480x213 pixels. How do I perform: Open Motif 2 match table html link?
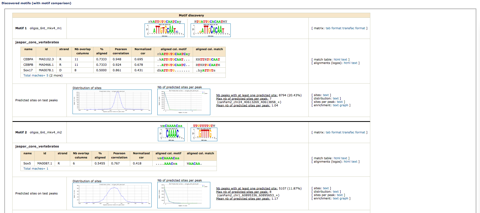click(337, 158)
